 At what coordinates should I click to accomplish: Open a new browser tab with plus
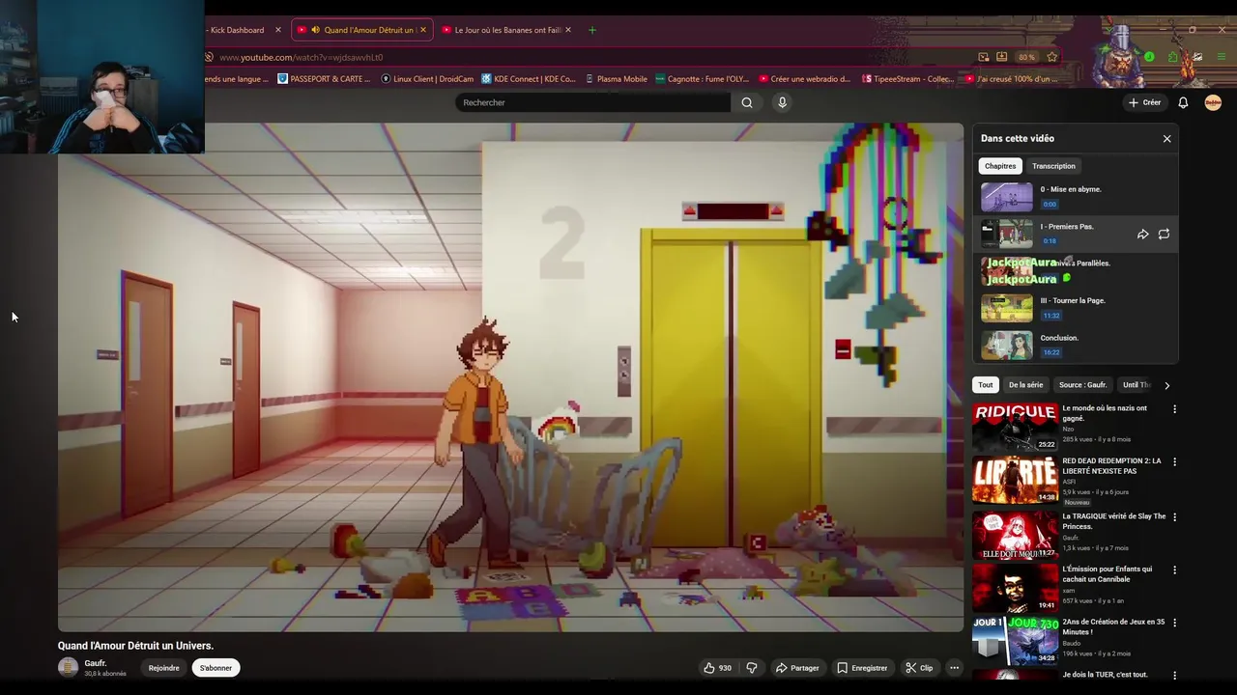pos(591,30)
